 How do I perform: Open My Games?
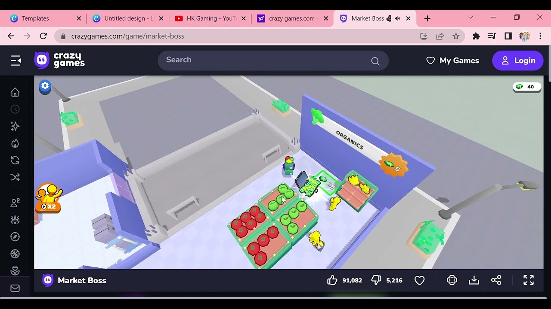tap(452, 61)
